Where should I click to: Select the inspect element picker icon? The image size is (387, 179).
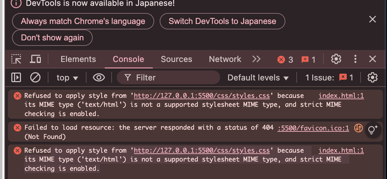tap(16, 59)
